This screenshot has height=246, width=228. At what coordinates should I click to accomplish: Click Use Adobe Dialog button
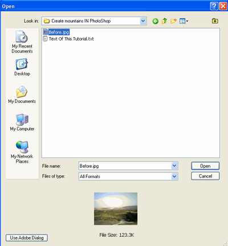[x=27, y=238]
